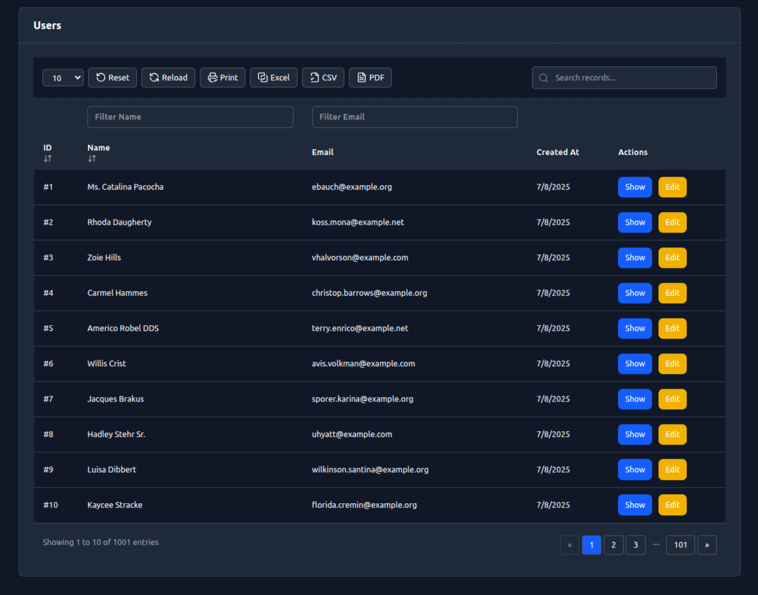Viewport: 758px width, 595px height.
Task: Click email avis.volkman@example.com
Action: [x=364, y=364]
